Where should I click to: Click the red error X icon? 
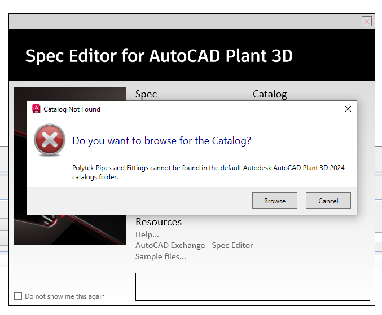click(x=50, y=140)
